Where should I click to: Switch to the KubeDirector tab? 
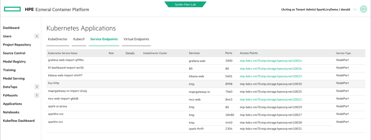tap(58, 39)
